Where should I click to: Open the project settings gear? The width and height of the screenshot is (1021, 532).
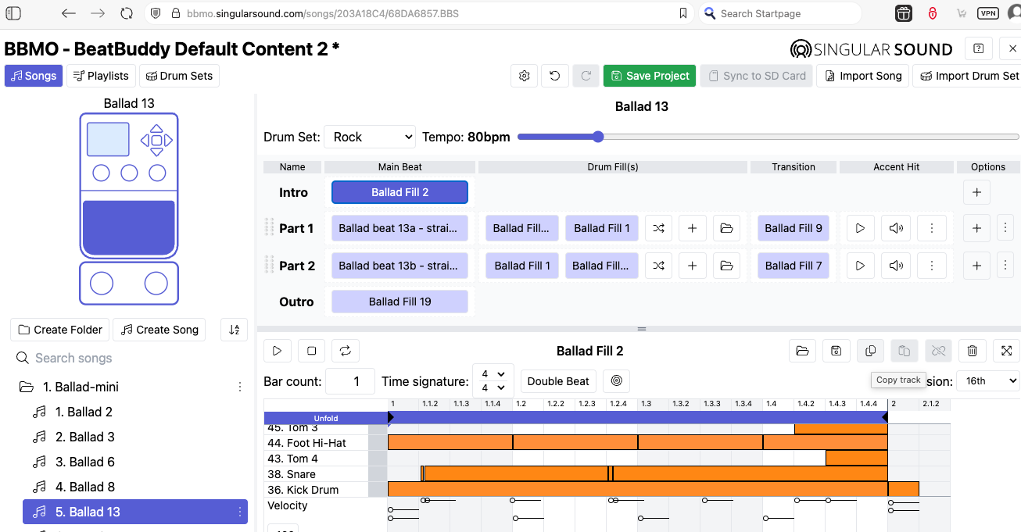pyautogui.click(x=525, y=76)
